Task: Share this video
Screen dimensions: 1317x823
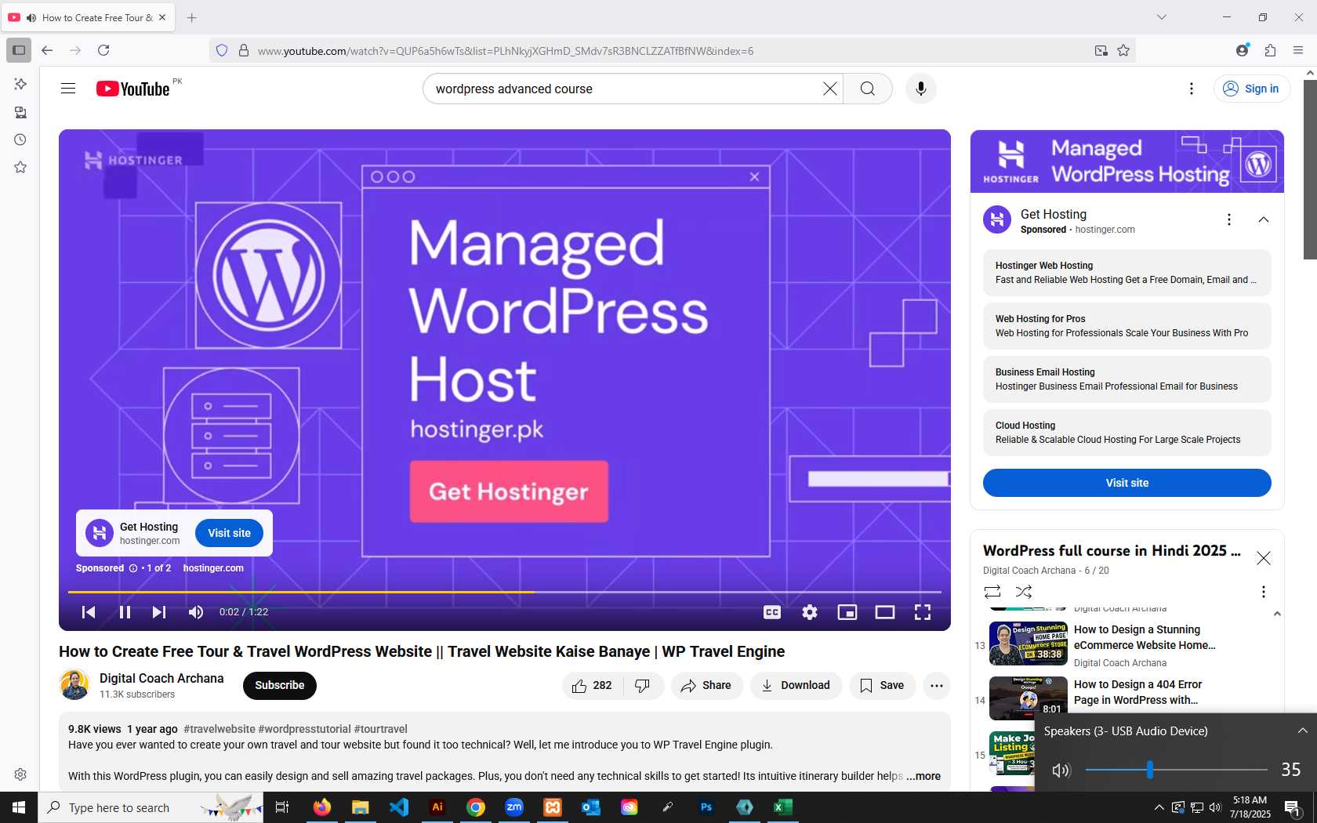Action: coord(706,686)
